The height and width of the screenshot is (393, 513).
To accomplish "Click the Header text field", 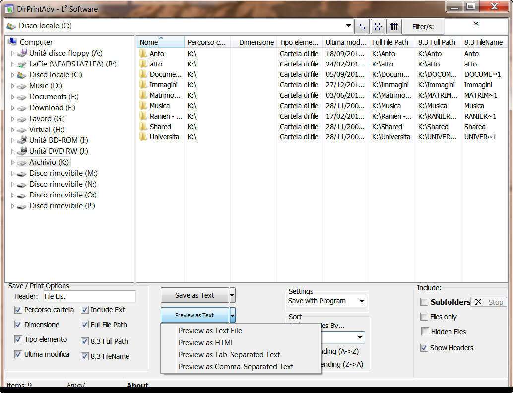I will pos(89,296).
